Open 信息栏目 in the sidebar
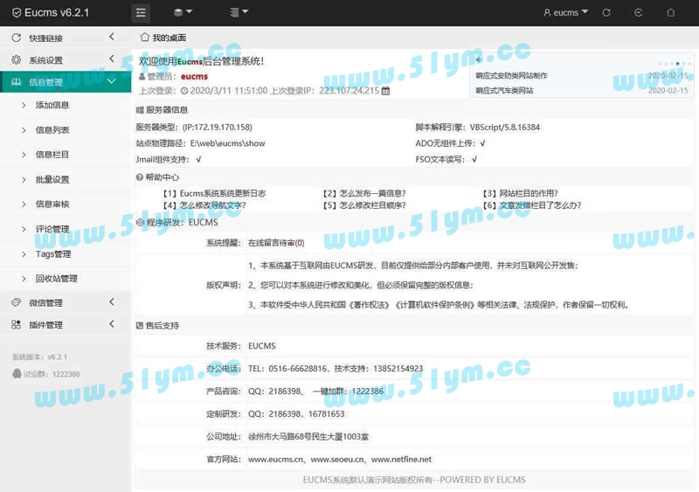This screenshot has height=492, width=699. pos(52,155)
